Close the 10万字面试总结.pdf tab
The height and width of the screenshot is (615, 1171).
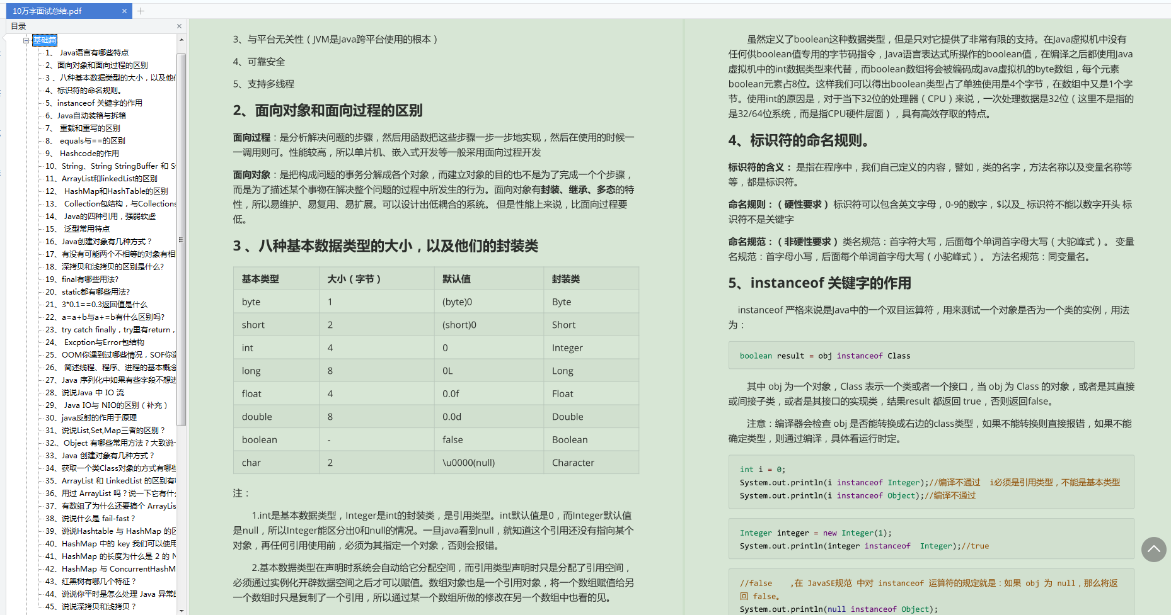(124, 11)
